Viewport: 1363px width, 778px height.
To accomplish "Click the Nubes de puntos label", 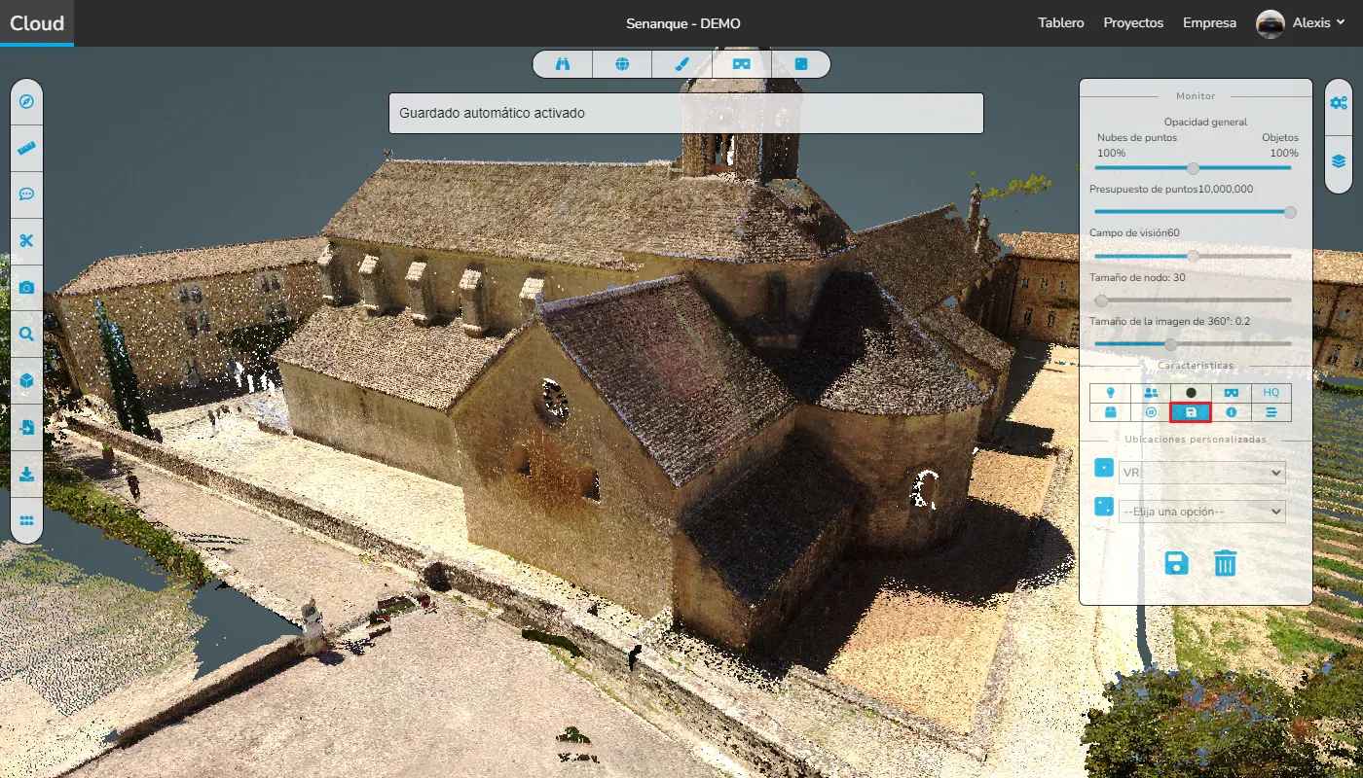I will pos(1137,138).
